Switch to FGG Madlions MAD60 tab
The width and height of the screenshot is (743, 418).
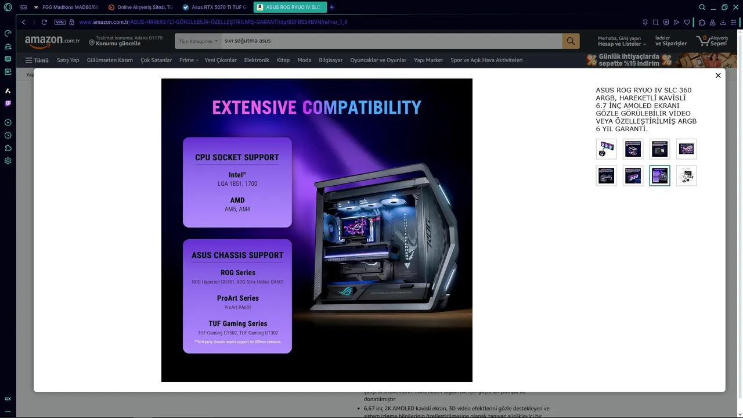coord(66,7)
